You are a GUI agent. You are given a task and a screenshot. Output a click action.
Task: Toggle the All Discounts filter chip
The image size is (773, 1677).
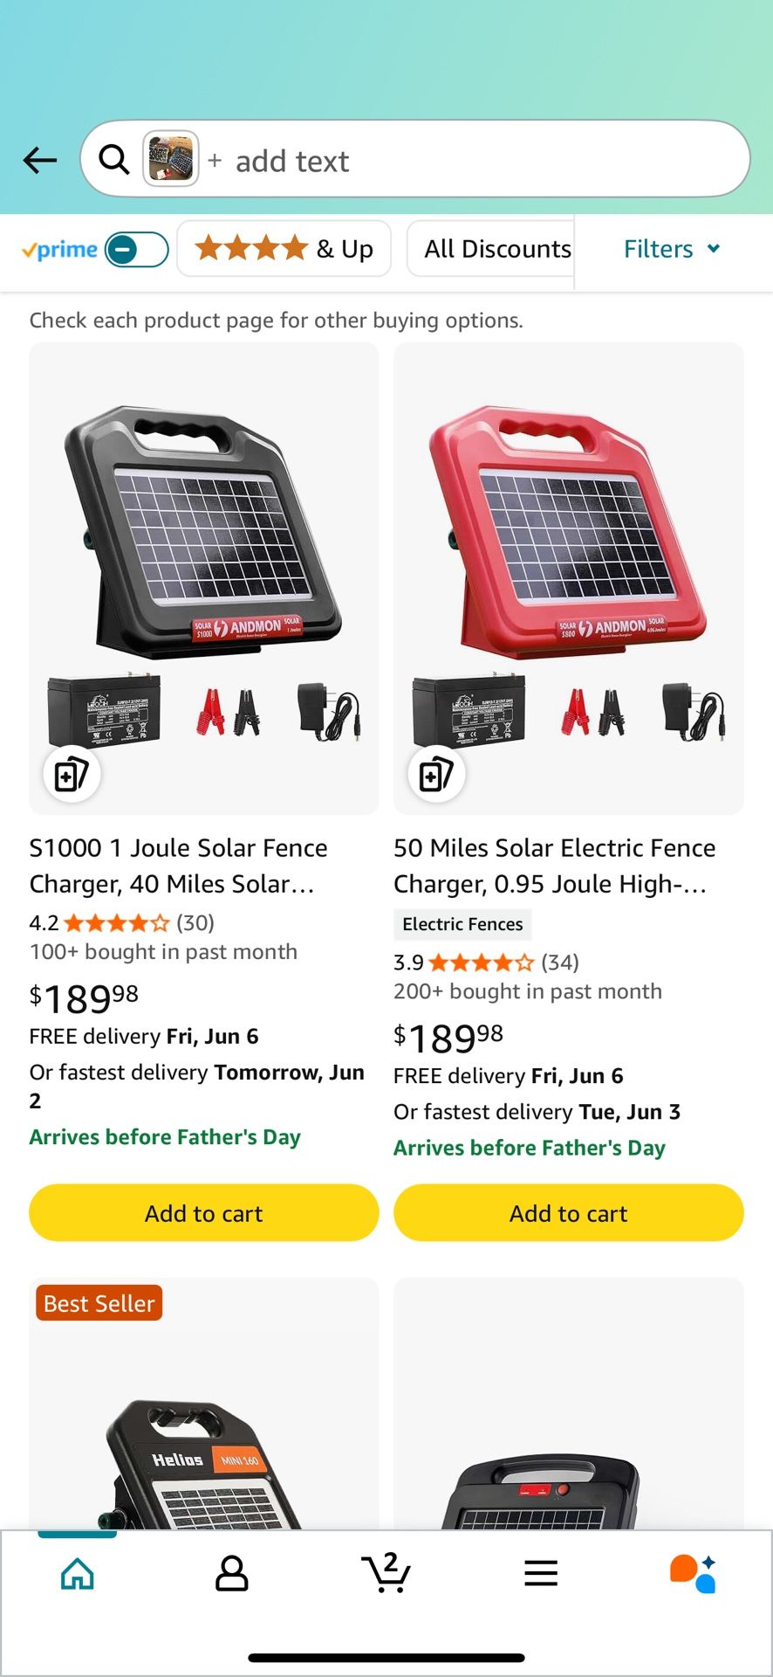pos(496,249)
